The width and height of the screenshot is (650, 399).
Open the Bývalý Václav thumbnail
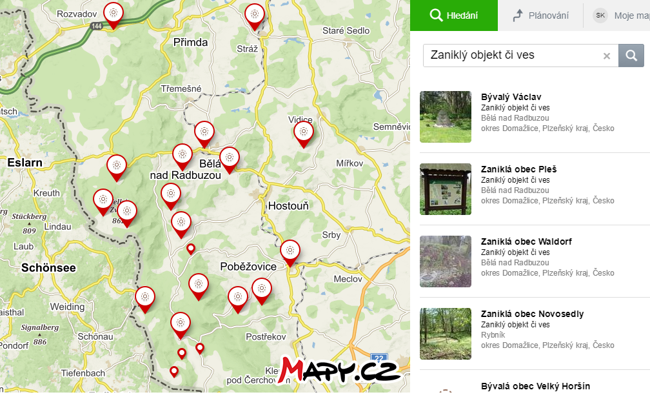[445, 117]
